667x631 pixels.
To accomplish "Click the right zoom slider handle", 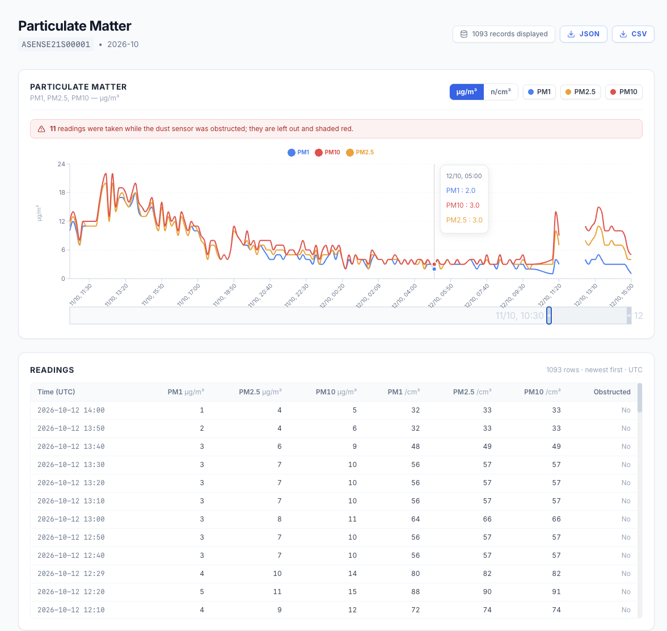I will coord(629,315).
